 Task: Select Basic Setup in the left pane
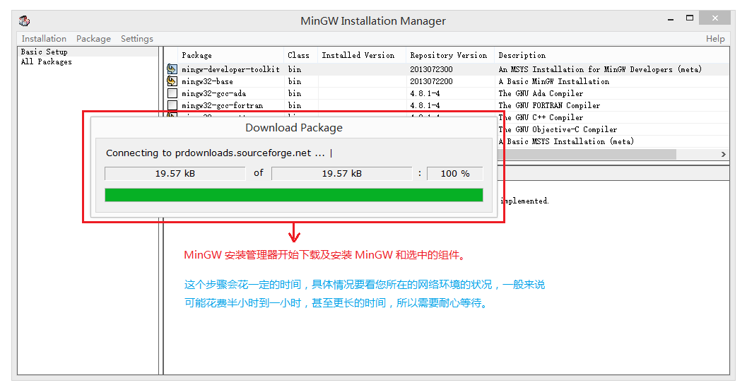tap(45, 52)
